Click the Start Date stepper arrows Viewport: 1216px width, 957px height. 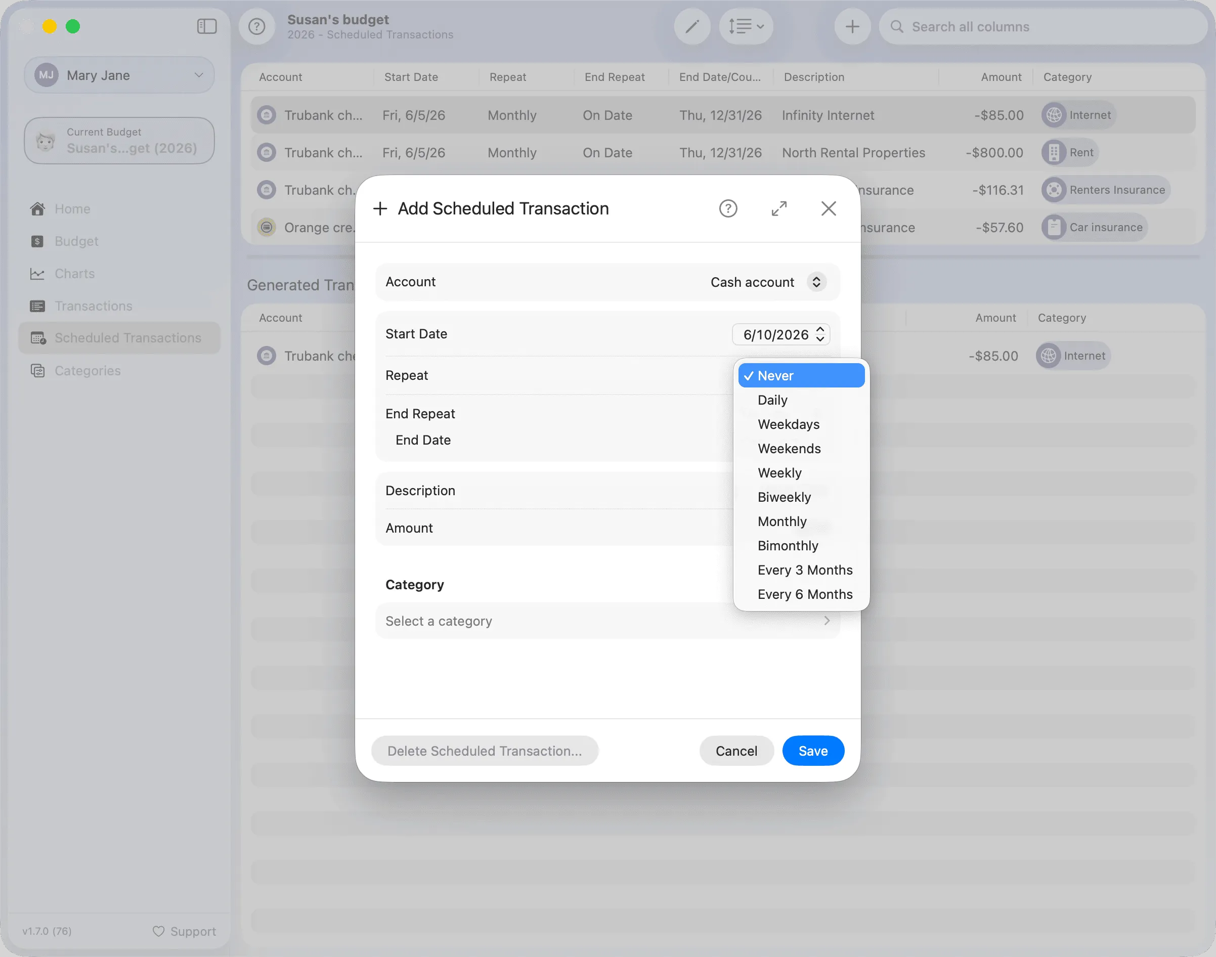tap(820, 334)
